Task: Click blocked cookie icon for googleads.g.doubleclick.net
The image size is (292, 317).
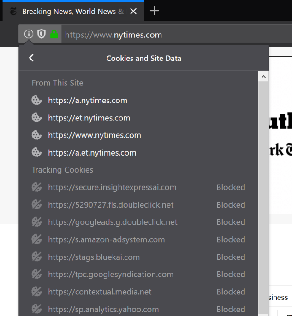Action: point(36,222)
